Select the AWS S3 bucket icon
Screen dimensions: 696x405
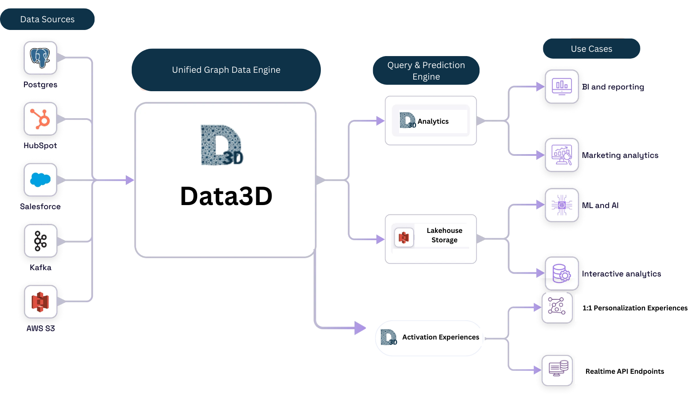click(40, 302)
